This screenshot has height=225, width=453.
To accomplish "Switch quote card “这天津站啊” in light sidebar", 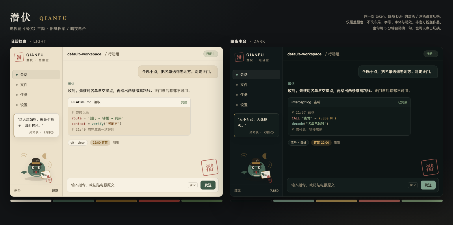I will 36,125.
